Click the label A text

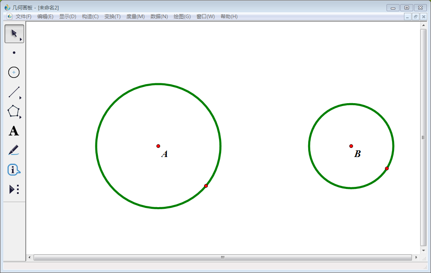pos(165,154)
